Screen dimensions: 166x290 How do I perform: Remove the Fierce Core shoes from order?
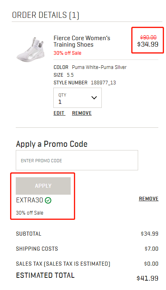coord(82,113)
